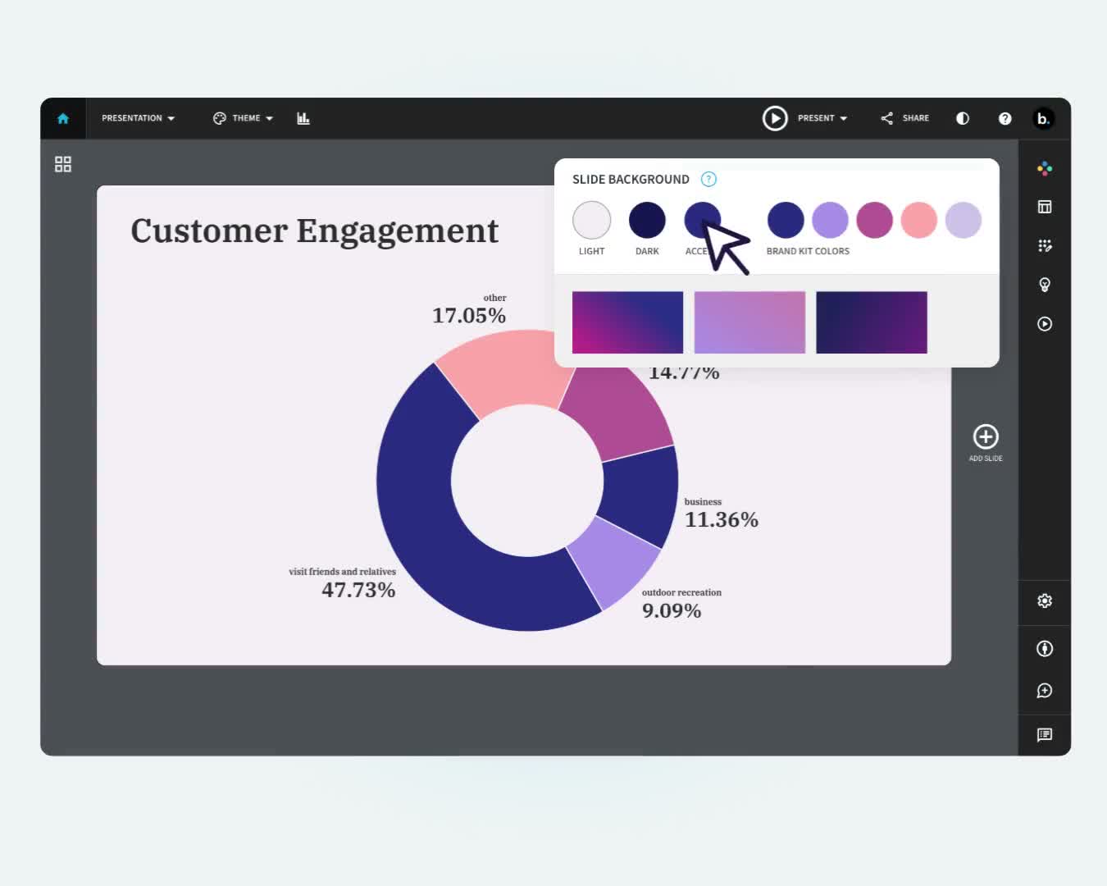The width and height of the screenshot is (1107, 886).
Task: Add a comment with speech bubble icon
Action: (x=1045, y=691)
